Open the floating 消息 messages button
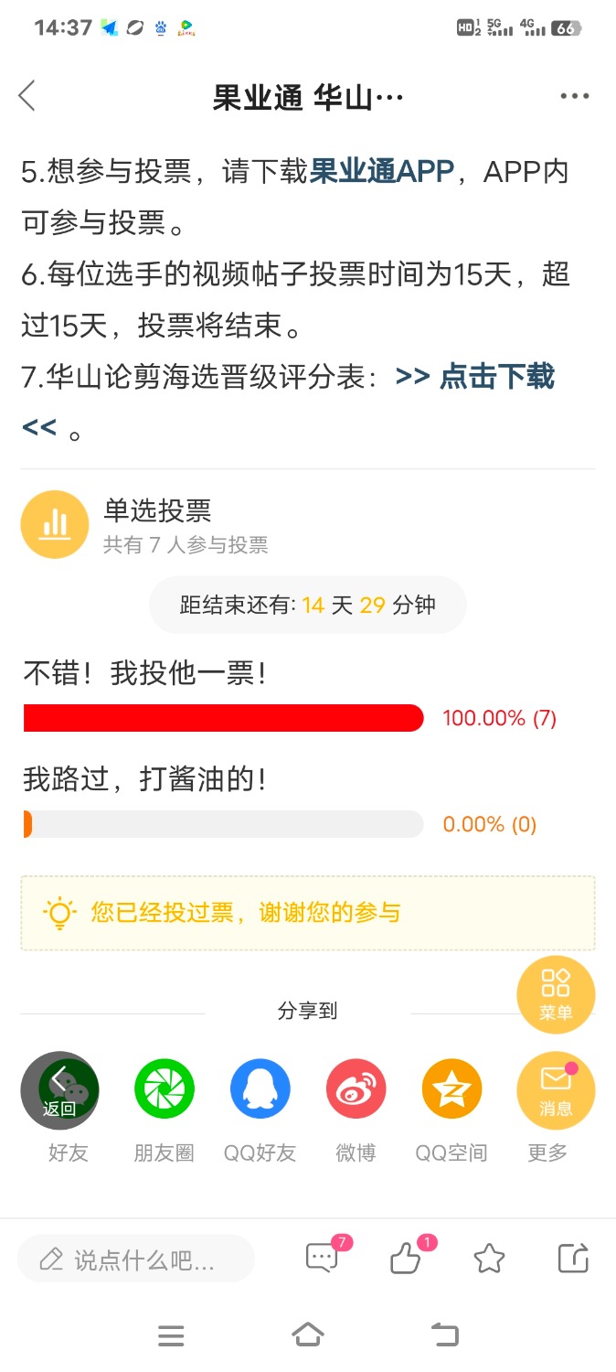The height and width of the screenshot is (1372, 616). [x=556, y=1090]
